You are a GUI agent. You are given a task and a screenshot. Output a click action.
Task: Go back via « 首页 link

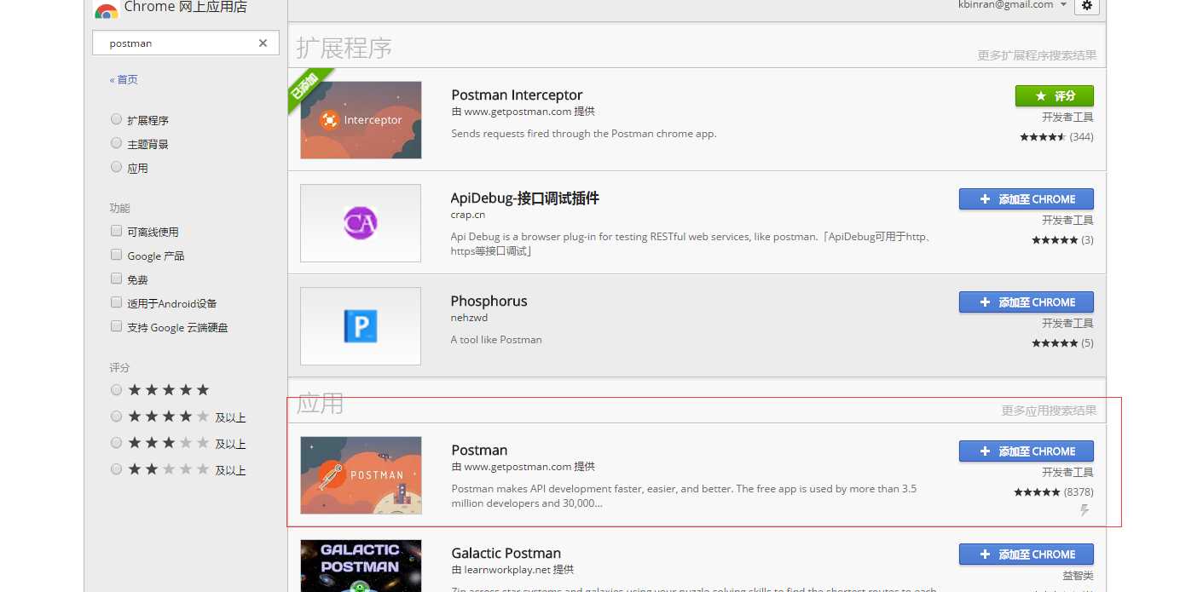[x=124, y=80]
